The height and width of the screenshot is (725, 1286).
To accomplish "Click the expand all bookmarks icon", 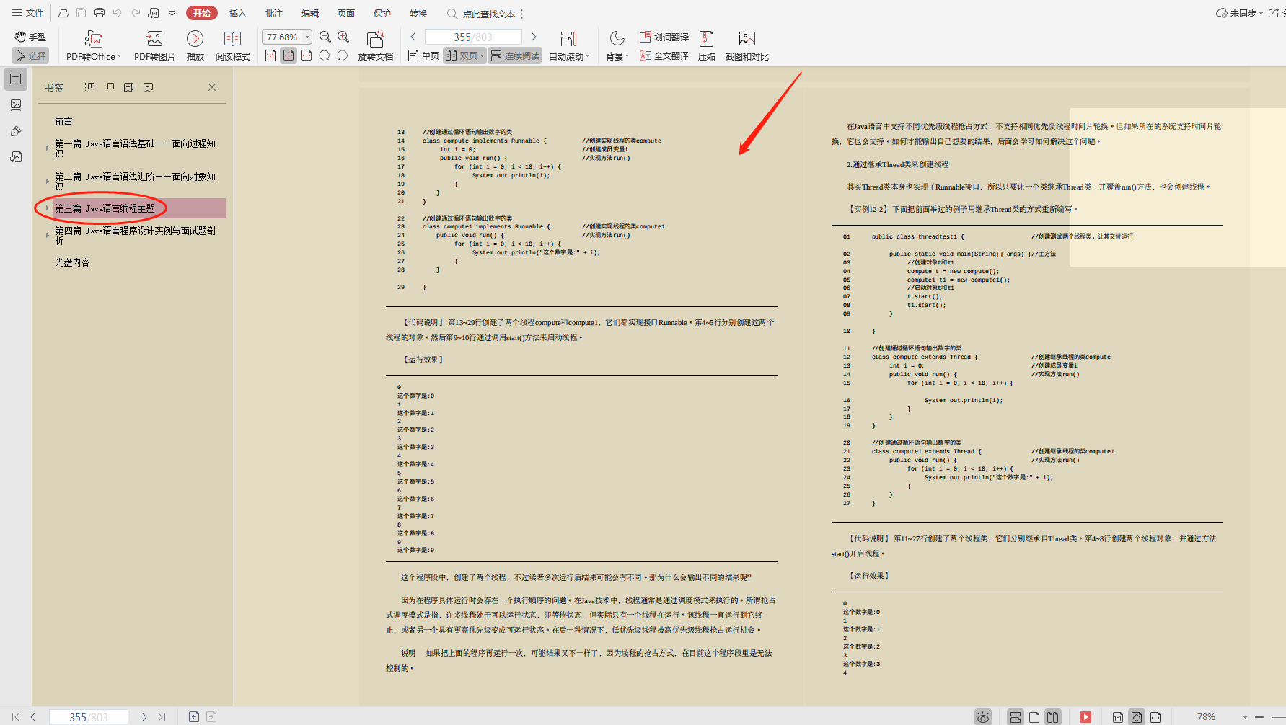I will pyautogui.click(x=90, y=87).
